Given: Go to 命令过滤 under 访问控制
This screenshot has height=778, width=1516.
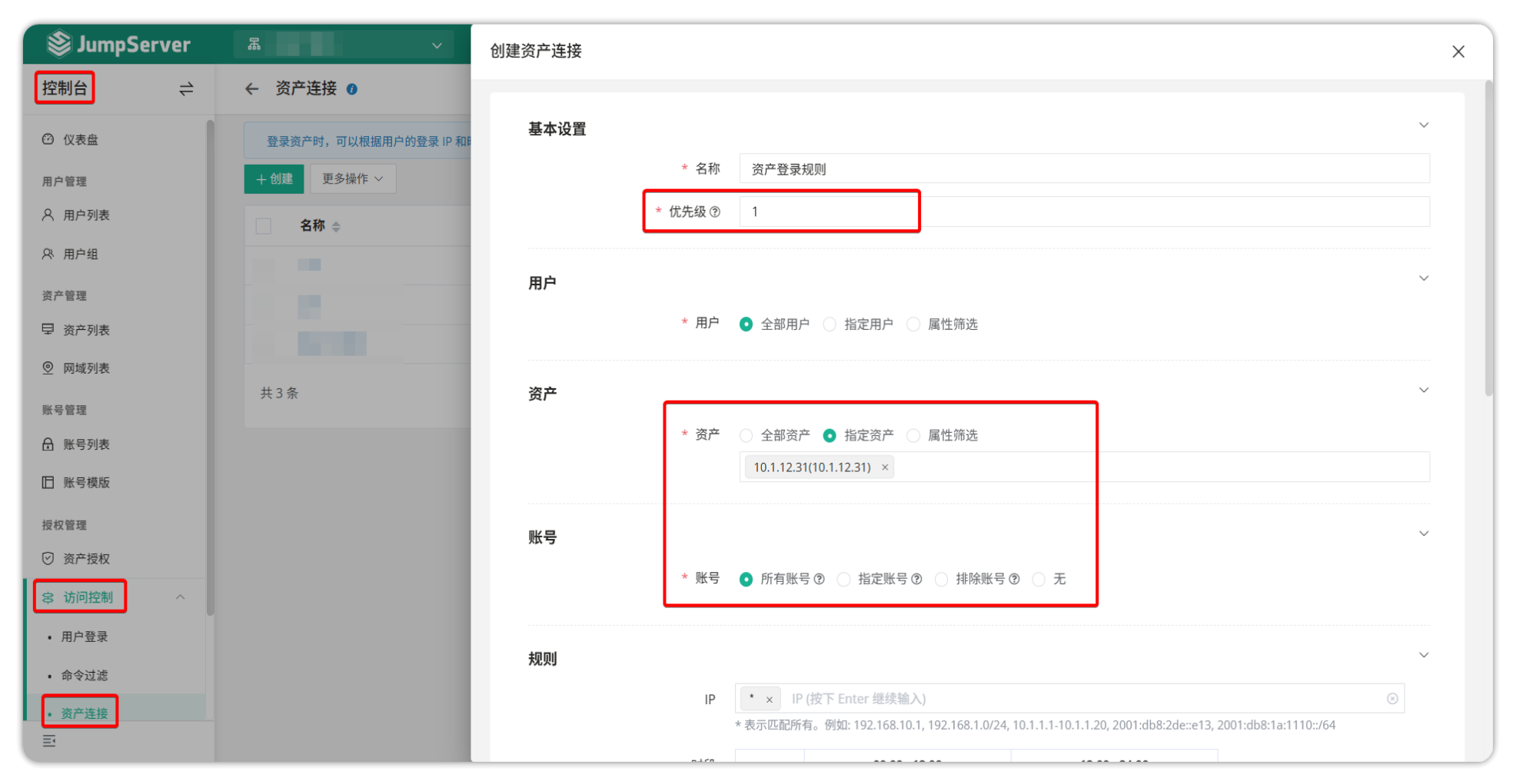Looking at the screenshot, I should click(x=85, y=676).
